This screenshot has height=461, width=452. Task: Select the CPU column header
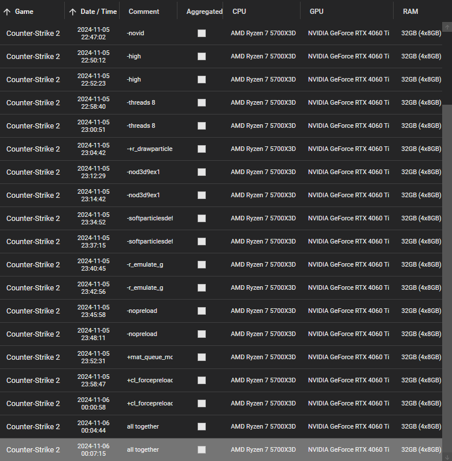[x=239, y=12]
